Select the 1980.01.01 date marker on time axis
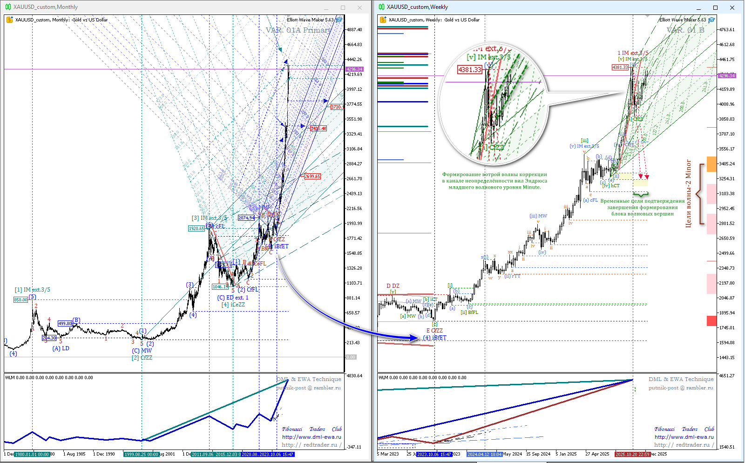 32,454
